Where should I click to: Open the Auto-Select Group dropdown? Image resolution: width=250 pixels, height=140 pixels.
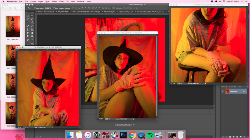48,8
